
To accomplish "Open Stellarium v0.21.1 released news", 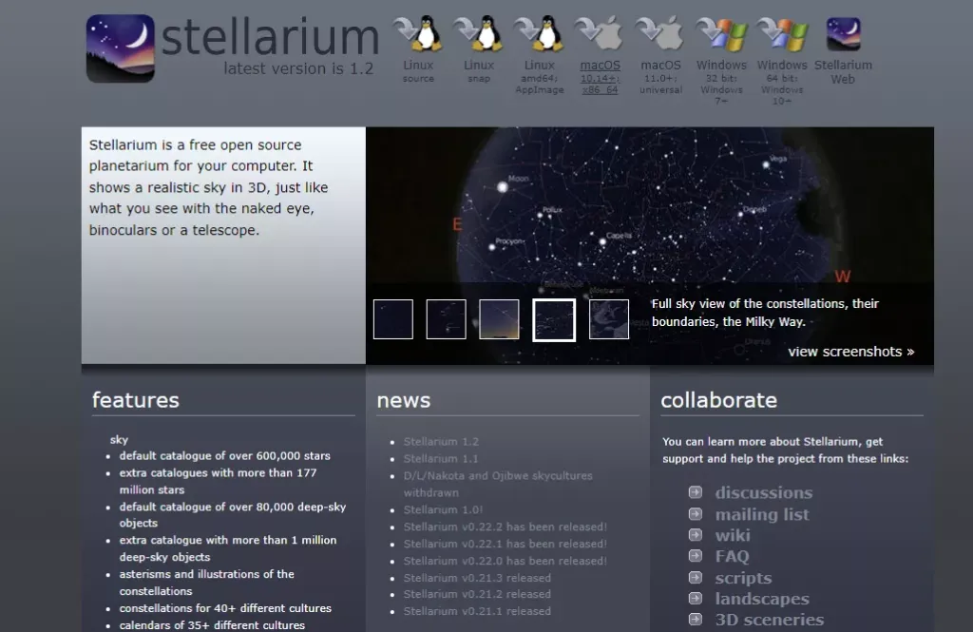I will click(477, 611).
